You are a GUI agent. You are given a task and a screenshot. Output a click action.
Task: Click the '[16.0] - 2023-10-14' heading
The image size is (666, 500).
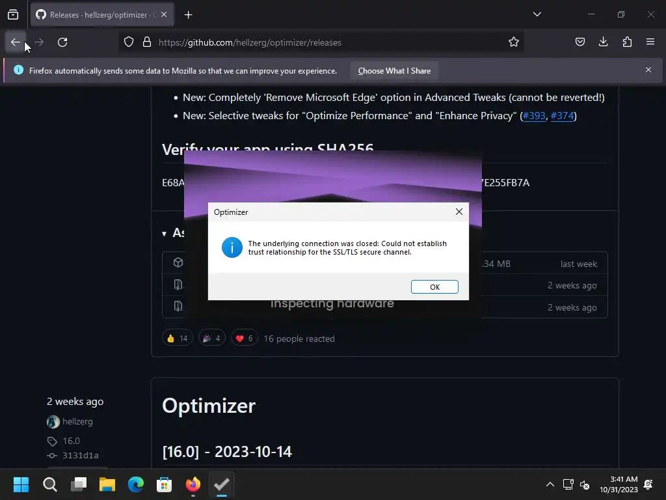click(227, 452)
